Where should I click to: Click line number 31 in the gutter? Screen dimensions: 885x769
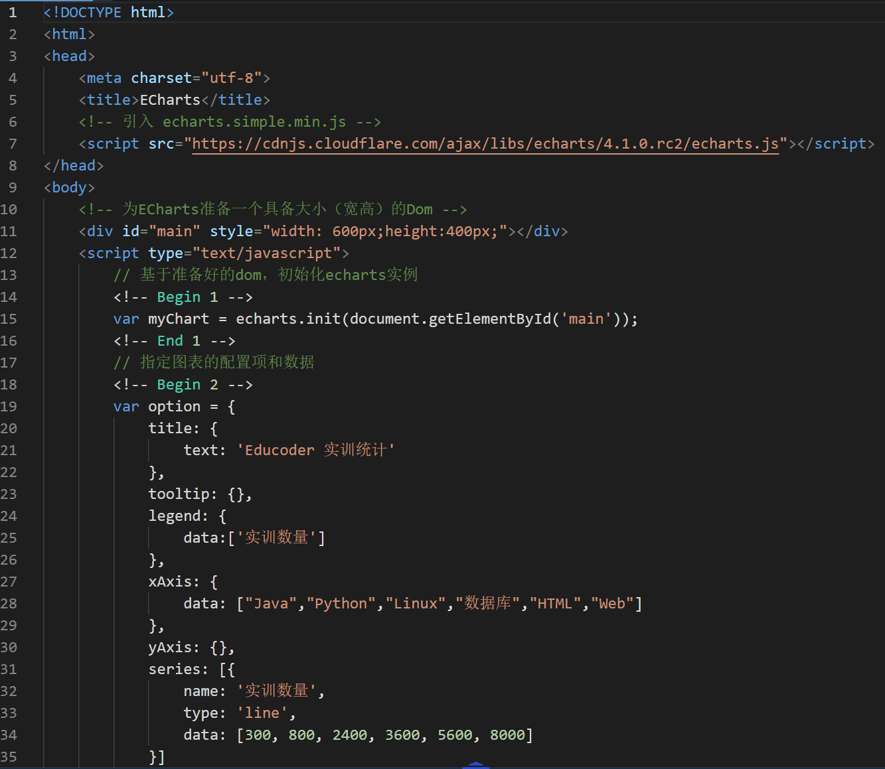9,669
